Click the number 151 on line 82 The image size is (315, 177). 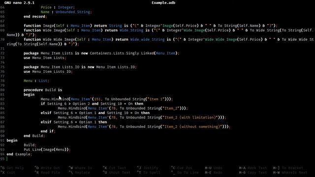click(97, 99)
